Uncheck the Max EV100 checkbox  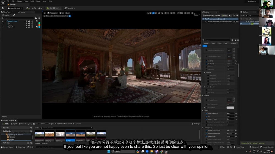(207, 64)
